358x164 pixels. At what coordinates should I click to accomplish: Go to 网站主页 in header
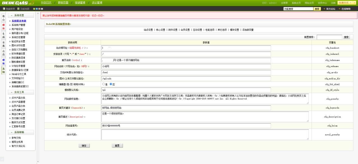click(x=309, y=3)
